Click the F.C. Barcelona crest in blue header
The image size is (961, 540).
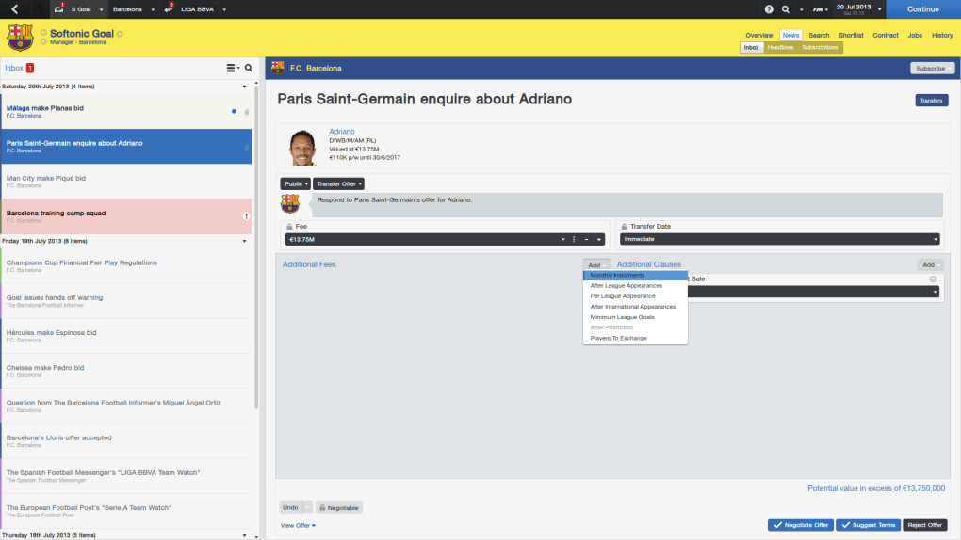278,68
